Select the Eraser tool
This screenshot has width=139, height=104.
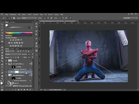click(x=2, y=53)
